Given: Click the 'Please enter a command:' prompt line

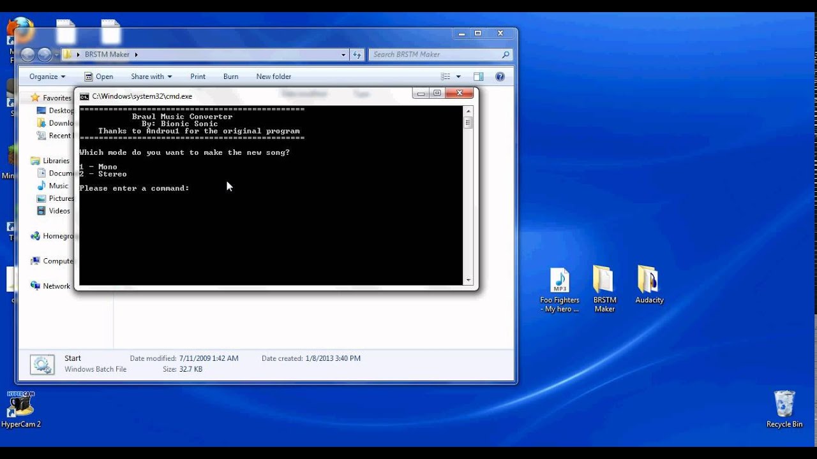Looking at the screenshot, I should click(135, 188).
